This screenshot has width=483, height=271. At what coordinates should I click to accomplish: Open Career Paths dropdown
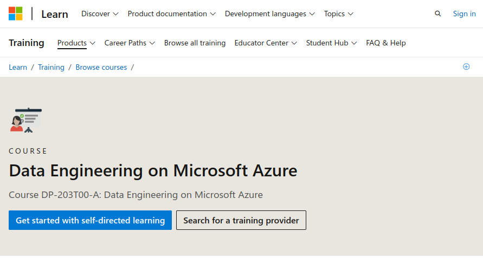(130, 43)
